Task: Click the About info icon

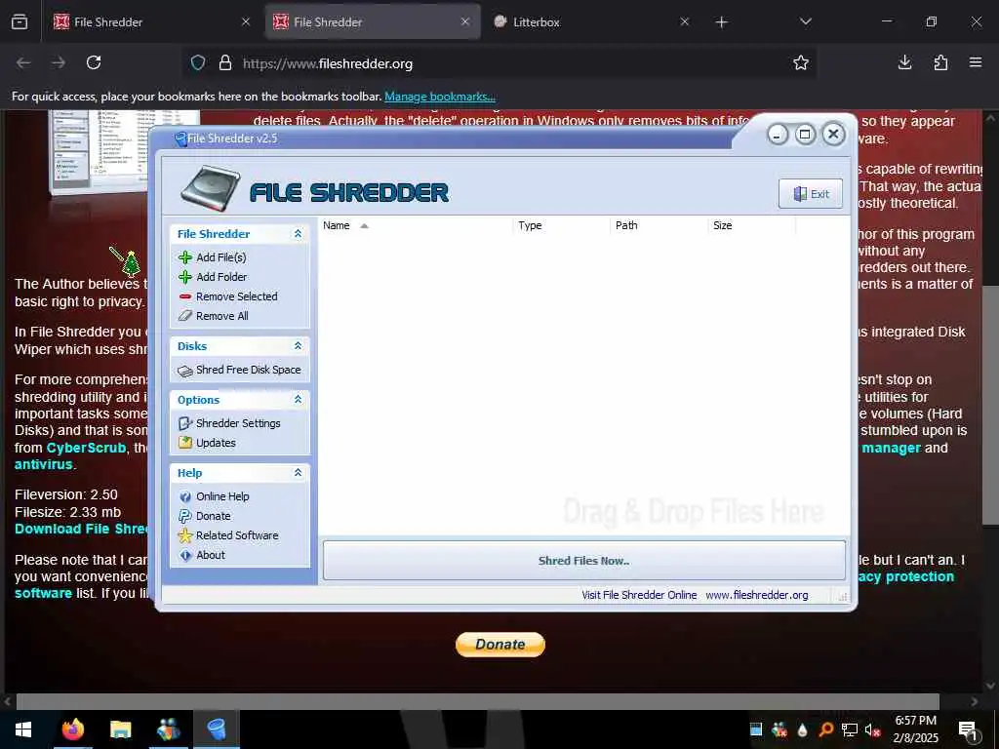Action: coord(184,555)
